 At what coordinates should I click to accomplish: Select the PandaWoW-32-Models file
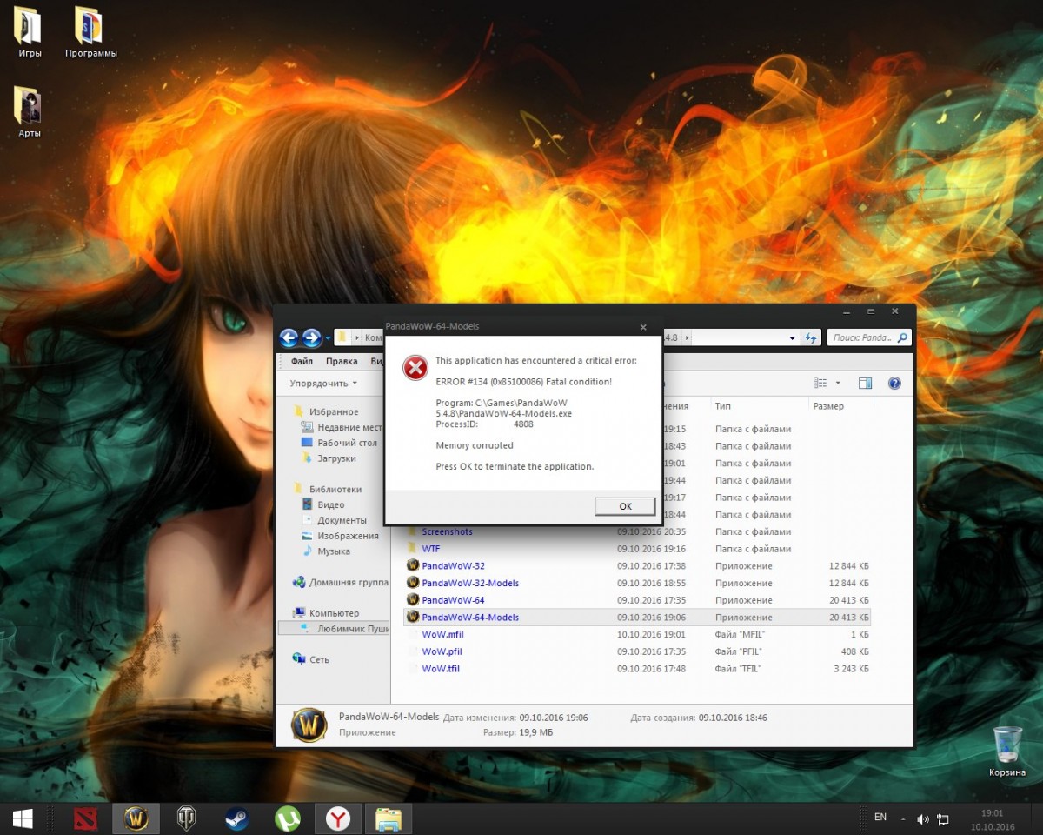click(x=469, y=583)
